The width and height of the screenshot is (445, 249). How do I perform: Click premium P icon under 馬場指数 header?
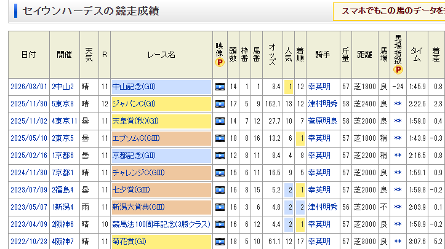click(x=398, y=70)
